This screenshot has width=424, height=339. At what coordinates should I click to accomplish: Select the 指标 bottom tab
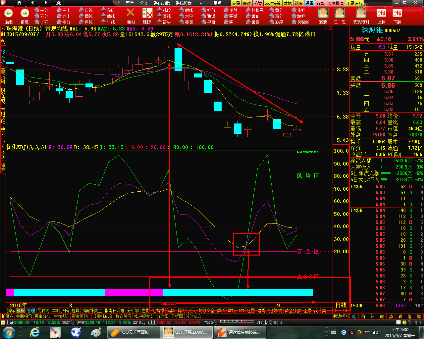[11, 311]
